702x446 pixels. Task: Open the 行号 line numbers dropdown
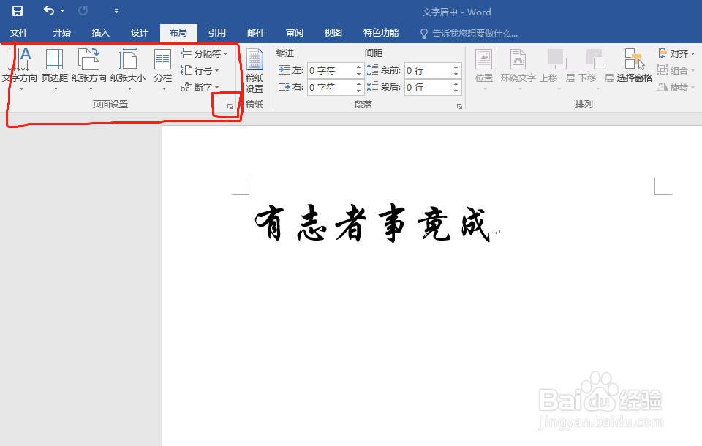click(200, 70)
